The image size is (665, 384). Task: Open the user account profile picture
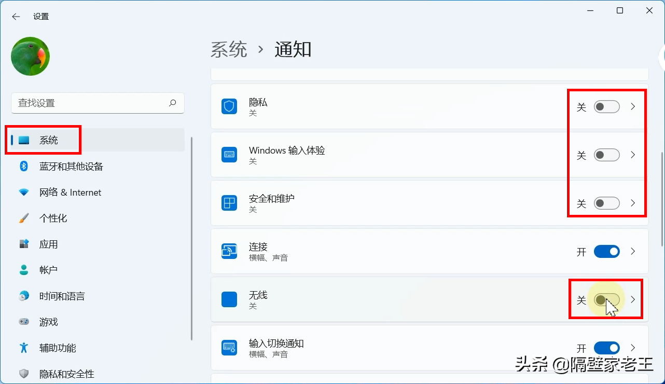coord(30,56)
